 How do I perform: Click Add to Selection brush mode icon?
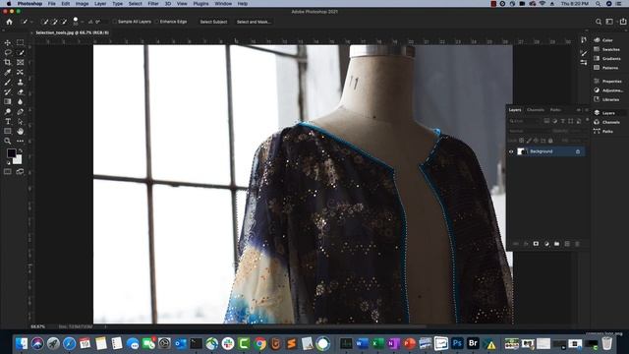tap(55, 22)
